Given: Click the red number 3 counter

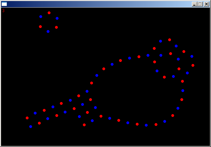Looking at the screenshot, I should [3, 11].
